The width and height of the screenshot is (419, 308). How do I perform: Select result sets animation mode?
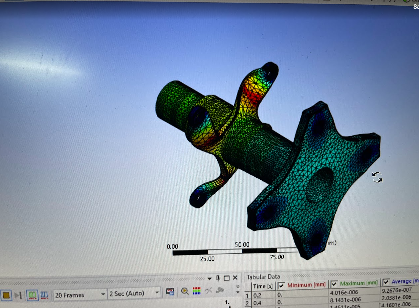[x=44, y=295]
